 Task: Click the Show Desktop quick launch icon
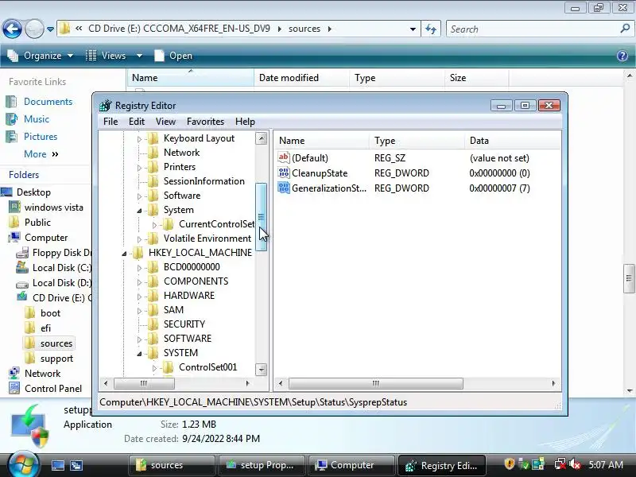coord(57,465)
